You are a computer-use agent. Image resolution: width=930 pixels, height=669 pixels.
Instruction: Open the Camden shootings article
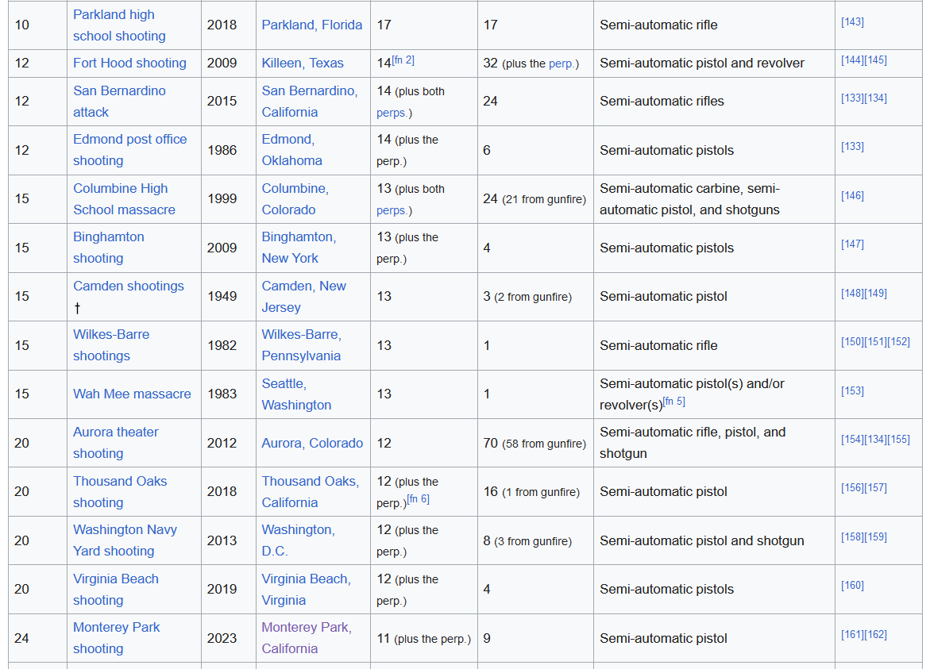point(129,286)
